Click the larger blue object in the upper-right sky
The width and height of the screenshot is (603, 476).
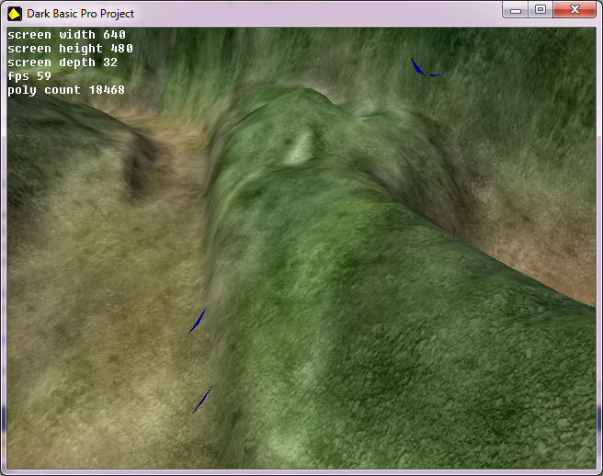(x=416, y=66)
